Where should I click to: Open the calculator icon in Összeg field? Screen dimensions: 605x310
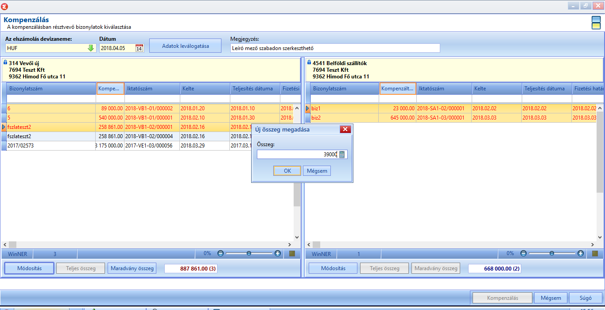(x=342, y=155)
